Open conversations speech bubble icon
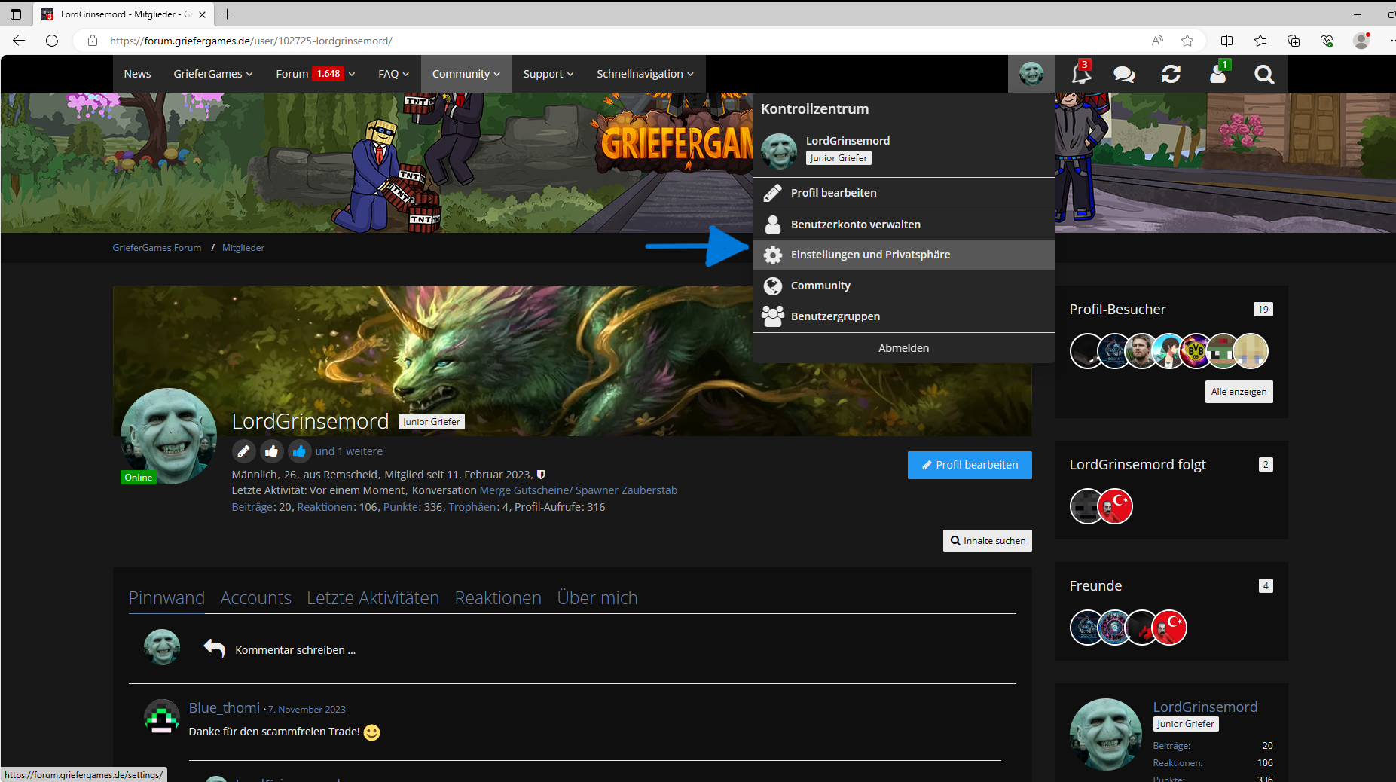1396x782 pixels. 1124,74
